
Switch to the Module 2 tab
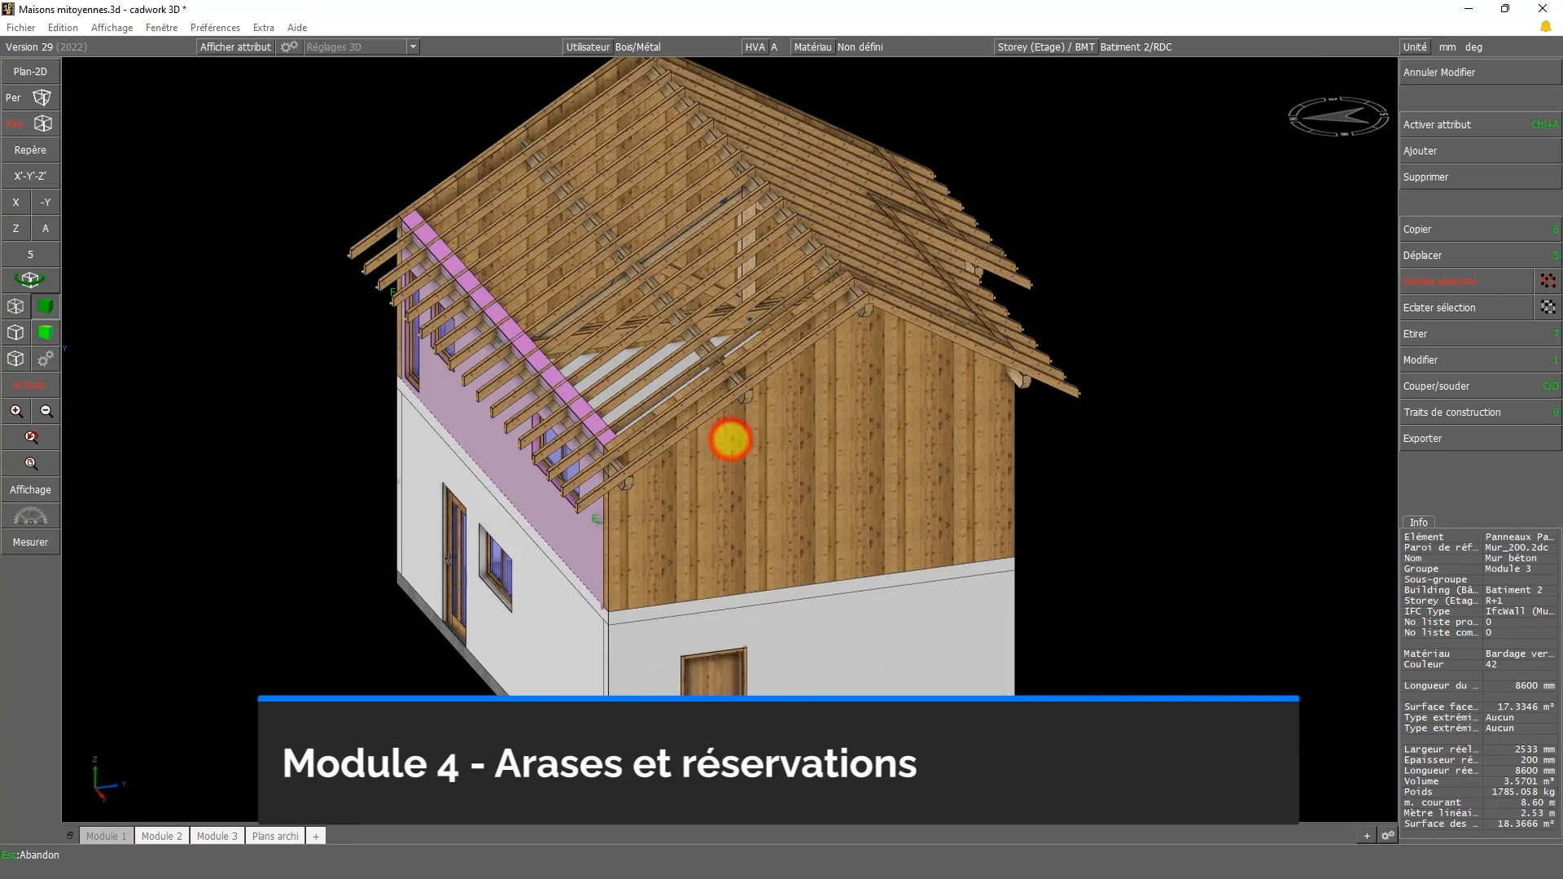pos(161,835)
